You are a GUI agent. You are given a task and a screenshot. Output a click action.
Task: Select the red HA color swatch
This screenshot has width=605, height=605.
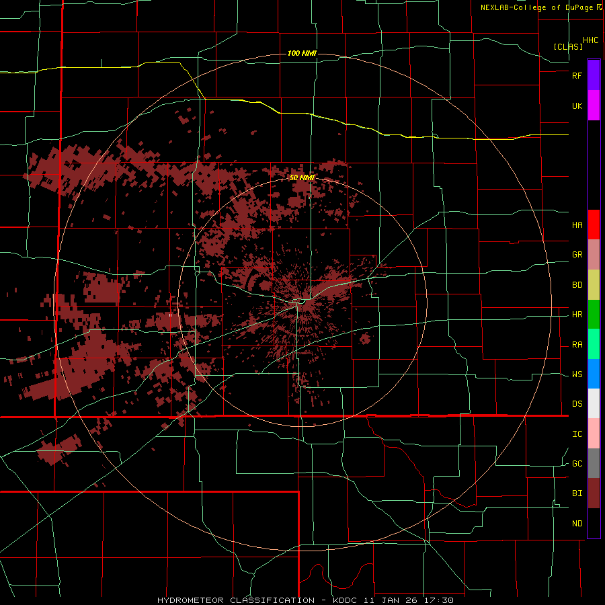(x=594, y=225)
